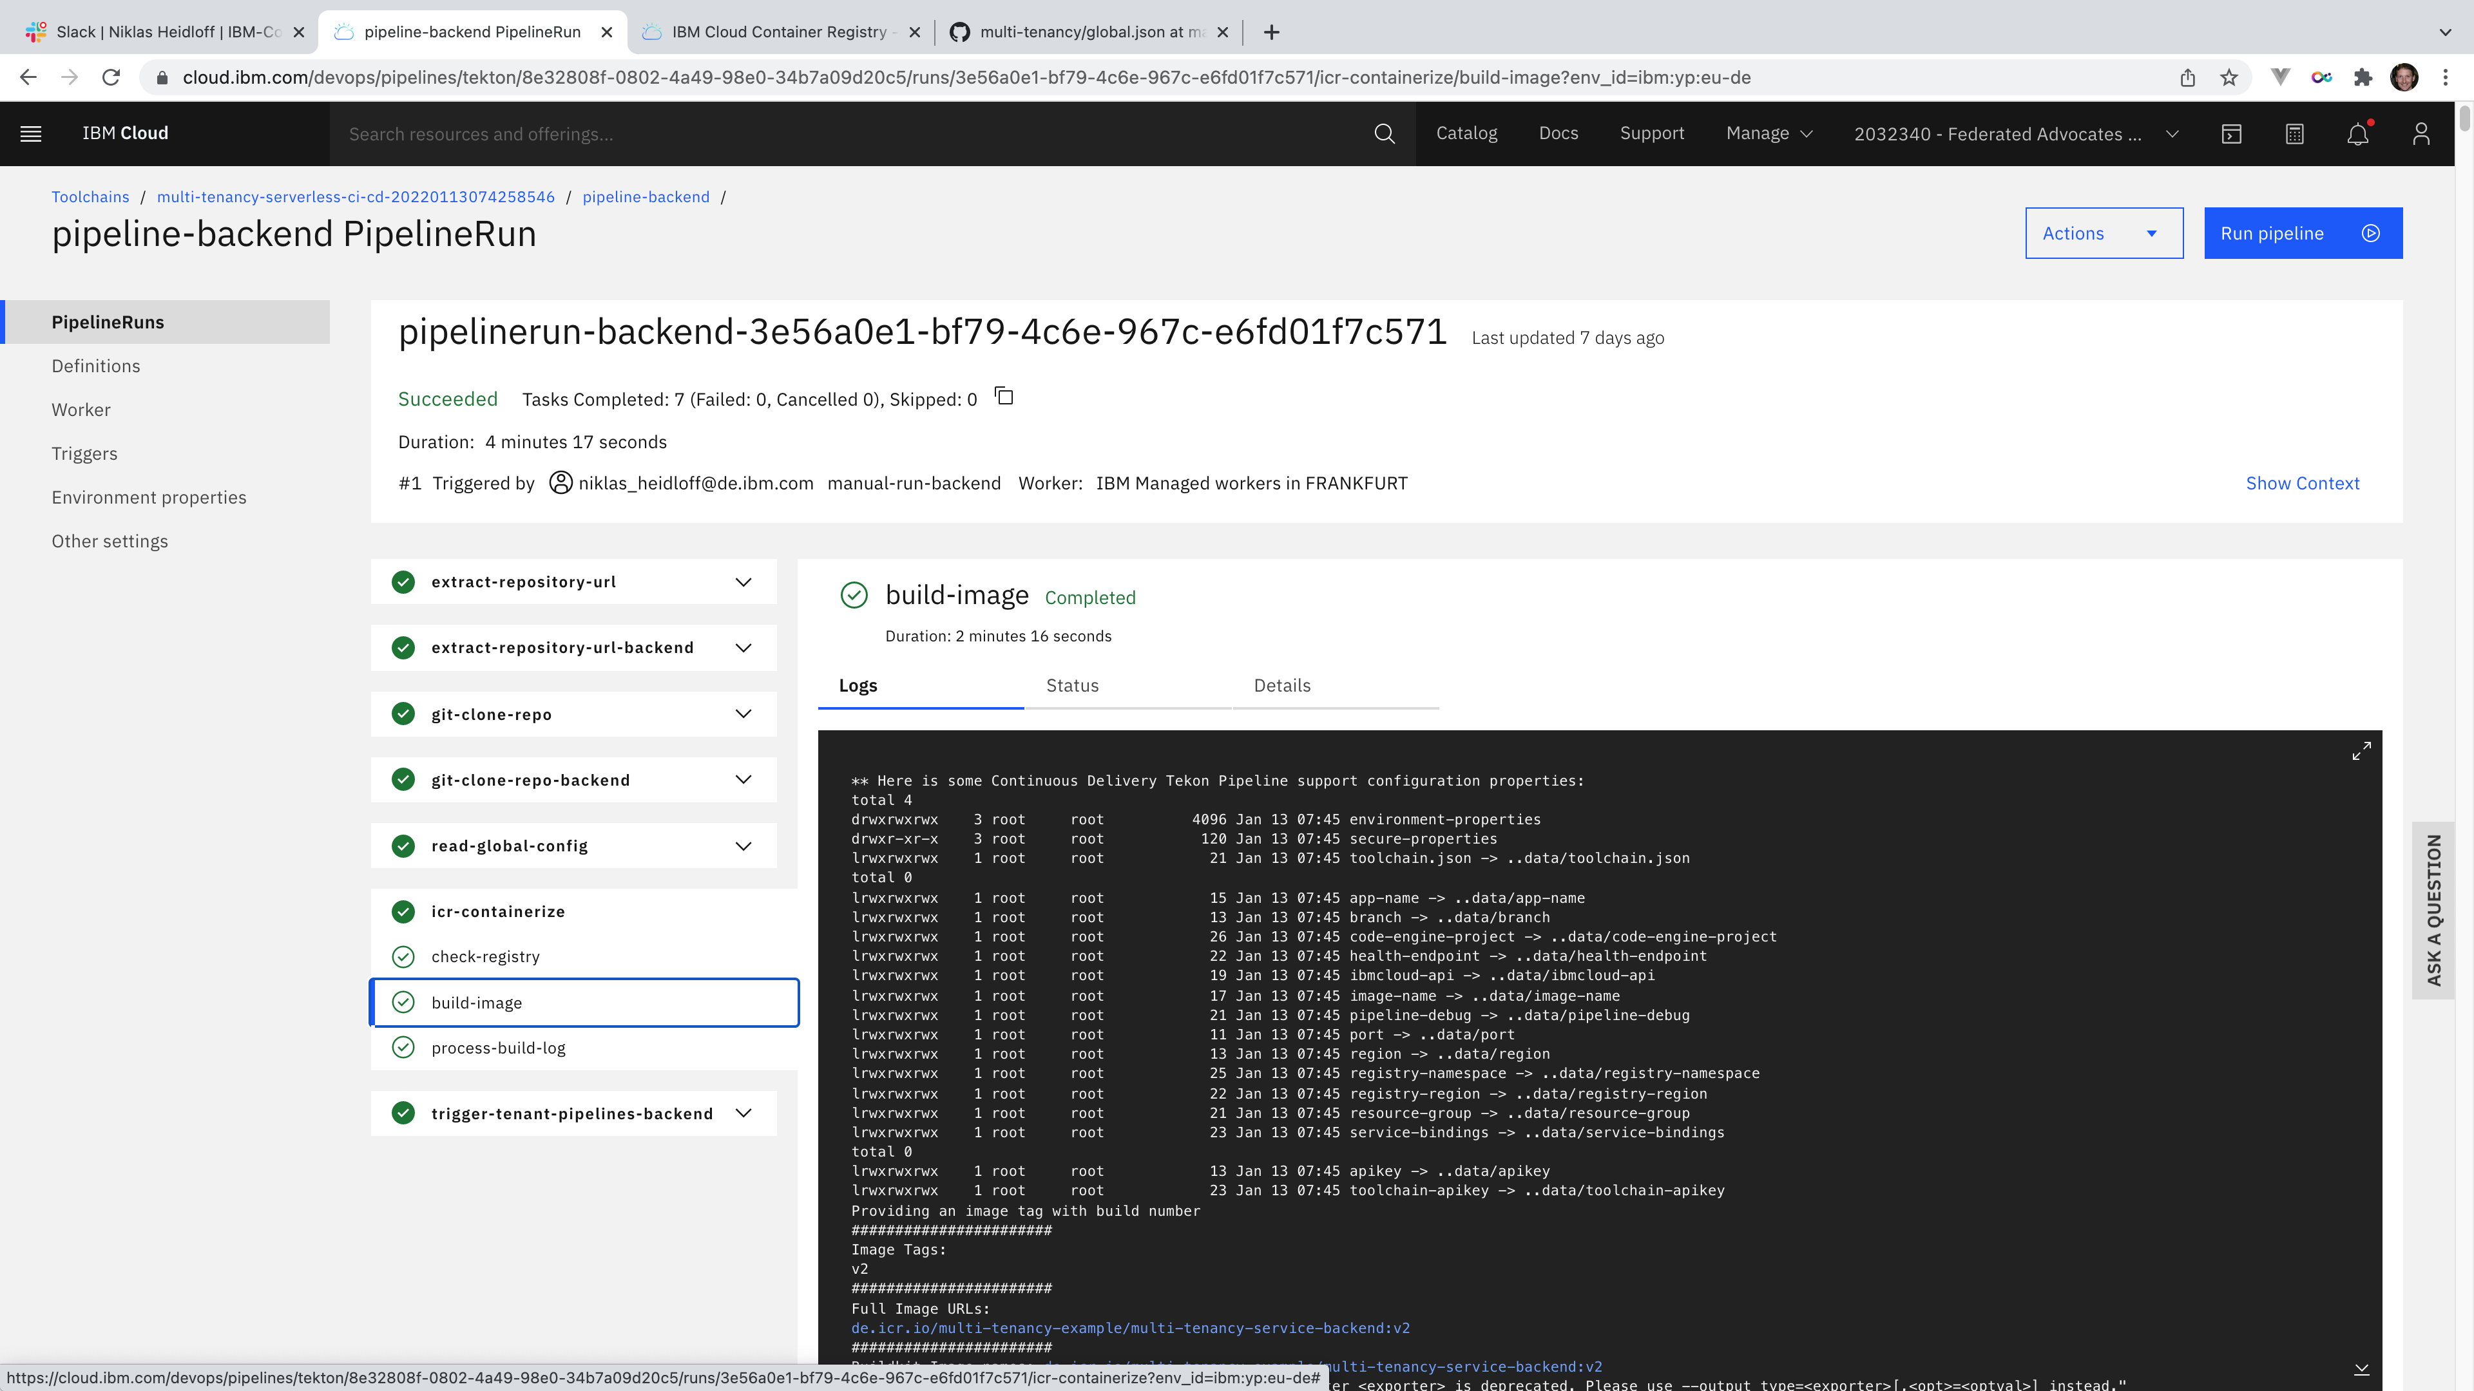Click the Run pipeline button
The image size is (2474, 1391).
point(2302,233)
